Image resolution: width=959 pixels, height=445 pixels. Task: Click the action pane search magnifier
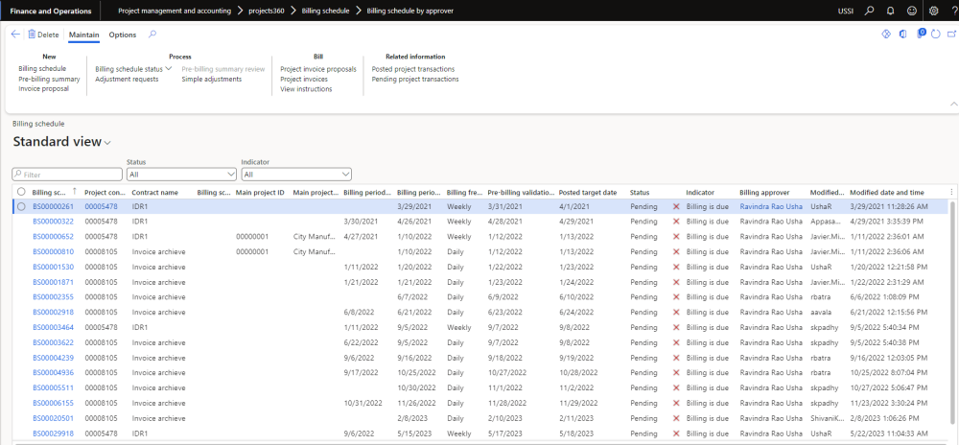tap(152, 35)
